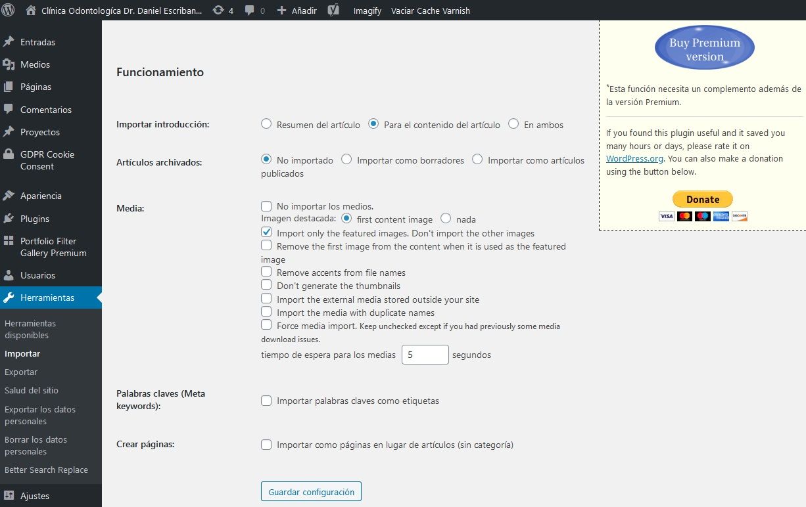Open Exportar los datos personales
The image size is (806, 507).
(40, 415)
